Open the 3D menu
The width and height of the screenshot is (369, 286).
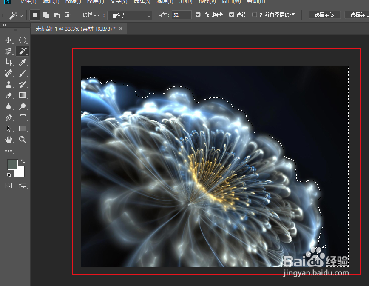tap(186, 2)
